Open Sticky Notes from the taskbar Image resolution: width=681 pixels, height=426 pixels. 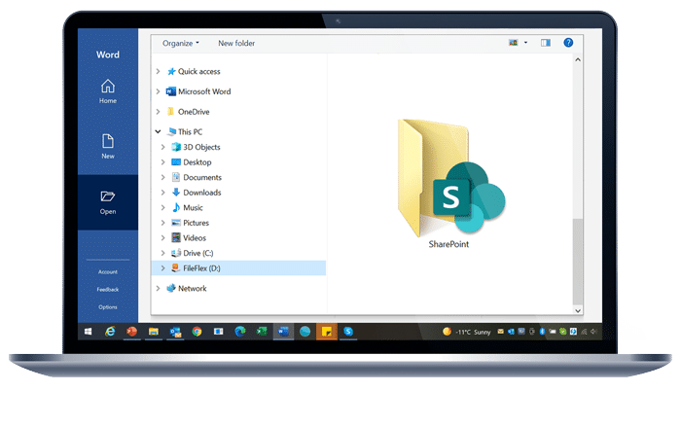click(x=327, y=332)
